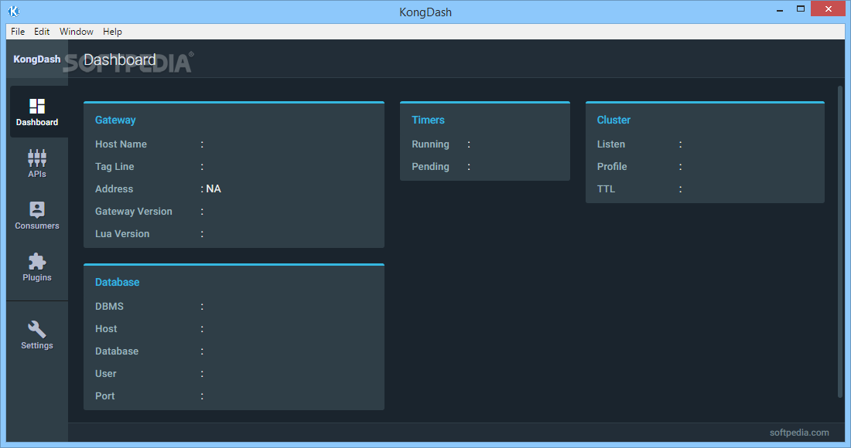This screenshot has width=851, height=448.
Task: Select the Address label
Action: [x=114, y=189]
